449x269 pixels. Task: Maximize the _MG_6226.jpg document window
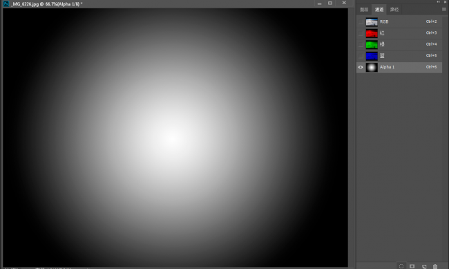(330, 3)
